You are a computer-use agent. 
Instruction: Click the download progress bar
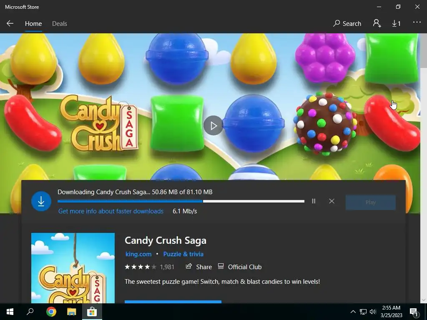point(181,201)
